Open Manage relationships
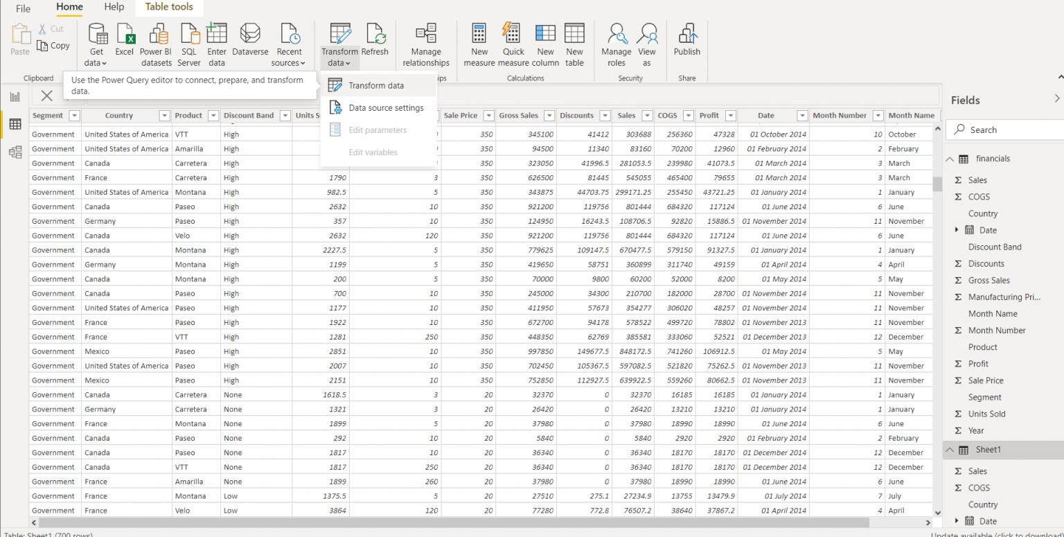 425,42
